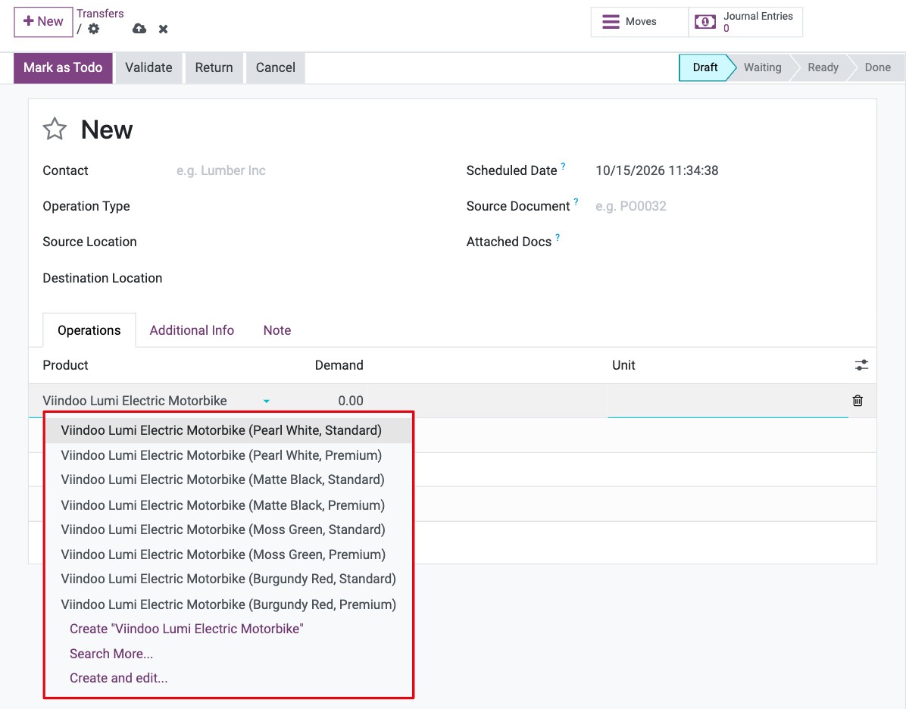Viewport: 906px width, 709px height.
Task: Pick the Moss Green, Standard variant
Action: tap(229, 529)
